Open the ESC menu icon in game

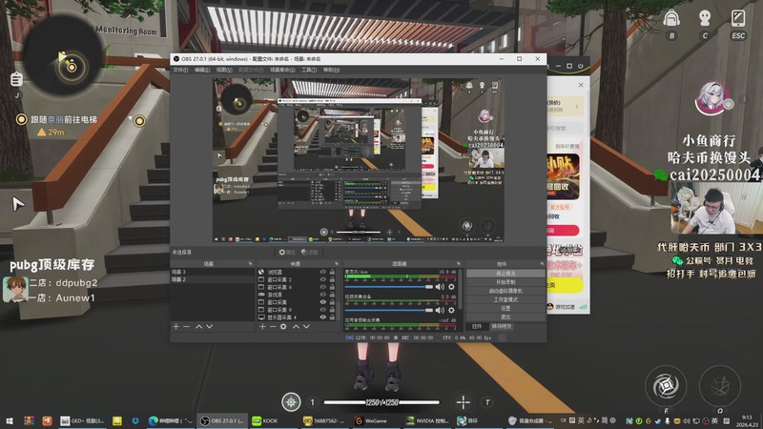pyautogui.click(x=738, y=18)
